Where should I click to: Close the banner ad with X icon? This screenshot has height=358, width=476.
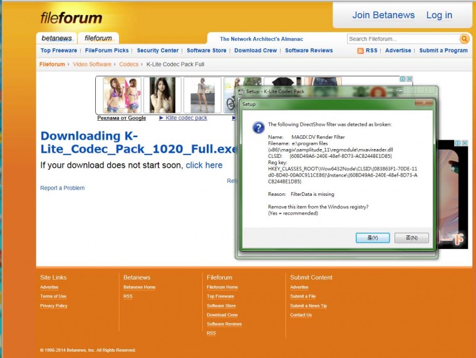[409, 79]
